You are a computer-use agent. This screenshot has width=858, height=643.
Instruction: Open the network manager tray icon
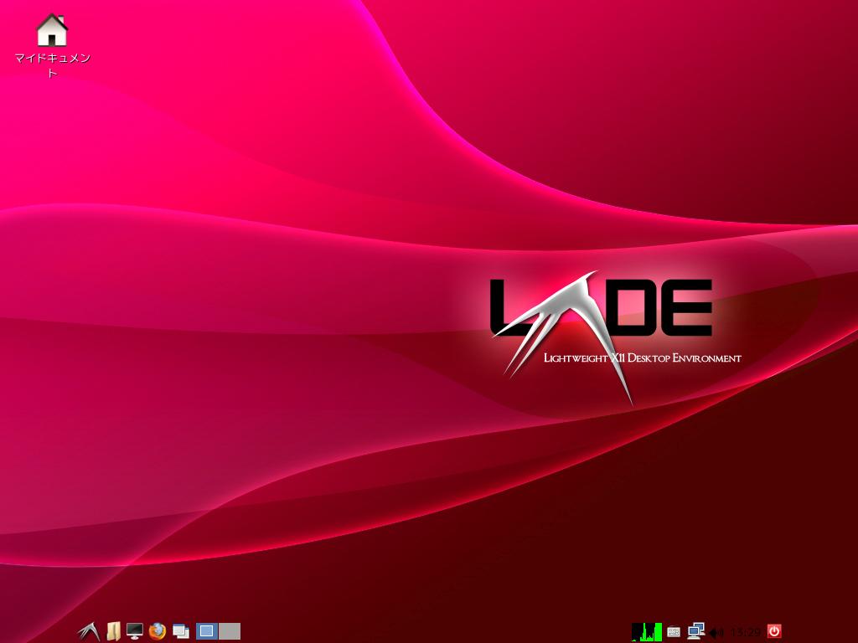point(695,630)
